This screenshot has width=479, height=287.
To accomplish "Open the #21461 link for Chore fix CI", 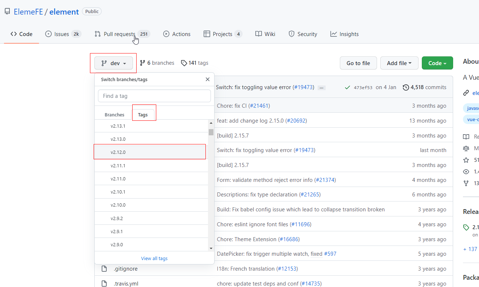I will tap(259, 106).
